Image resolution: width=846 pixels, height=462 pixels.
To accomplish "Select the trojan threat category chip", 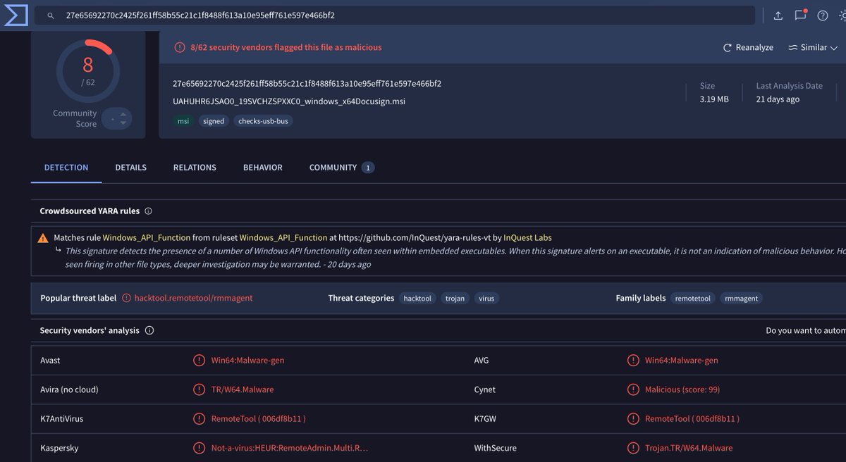I will [455, 299].
